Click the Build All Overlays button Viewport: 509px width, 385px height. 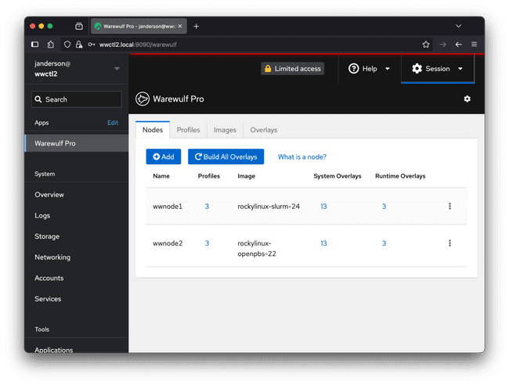coord(226,157)
